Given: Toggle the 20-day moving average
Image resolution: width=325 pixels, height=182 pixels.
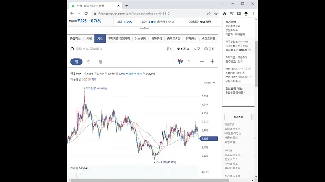Looking at the screenshot, I should click(x=86, y=79).
